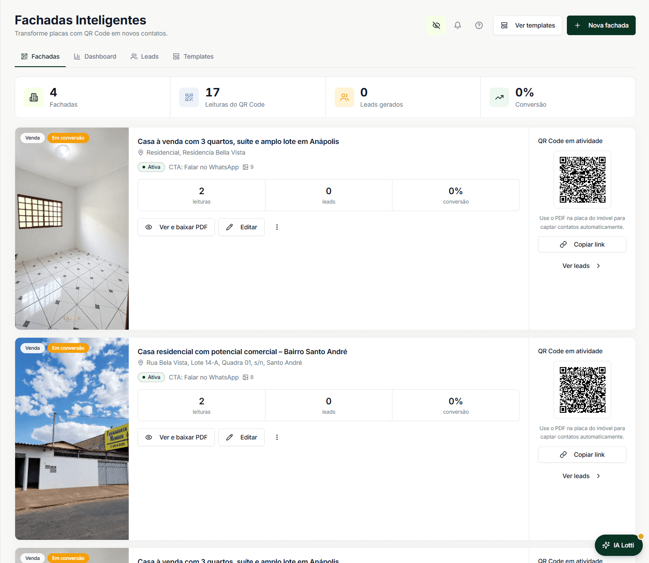This screenshot has width=649, height=563.
Task: Expand Ver leads for Residencia Bella Vista
Action: pyautogui.click(x=582, y=266)
